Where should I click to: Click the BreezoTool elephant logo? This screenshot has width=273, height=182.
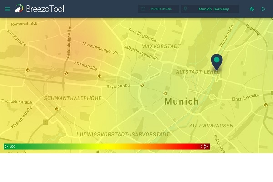pyautogui.click(x=19, y=8)
